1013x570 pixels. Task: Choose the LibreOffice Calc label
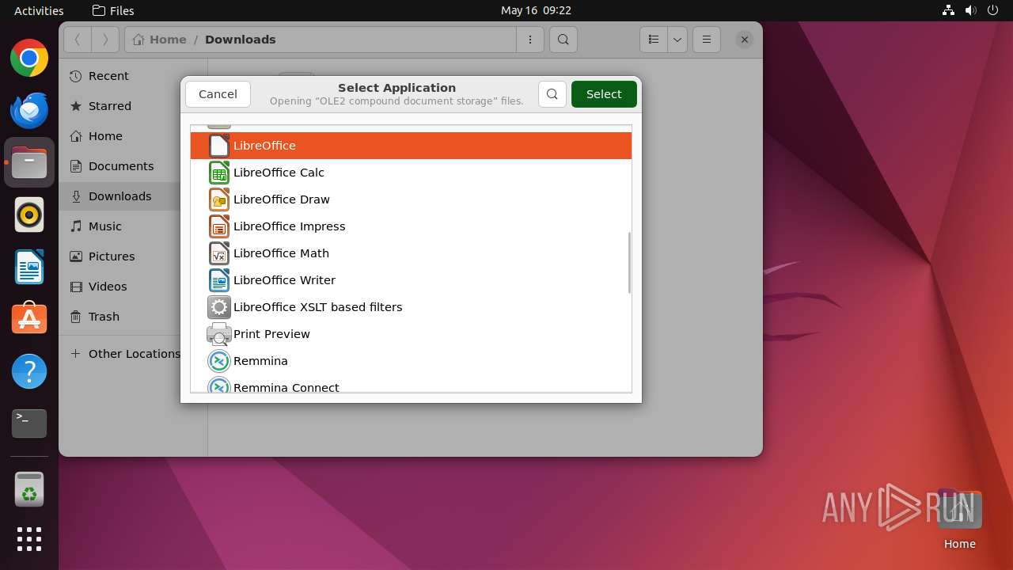click(x=279, y=173)
